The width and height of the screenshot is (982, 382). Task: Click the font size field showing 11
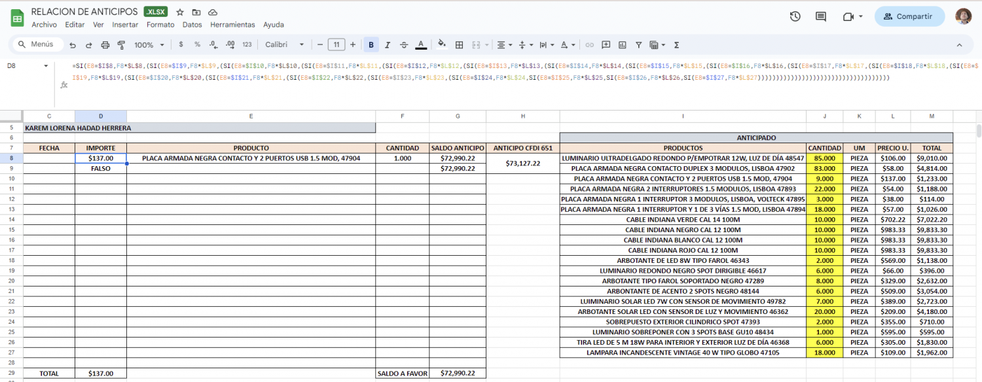pos(336,44)
